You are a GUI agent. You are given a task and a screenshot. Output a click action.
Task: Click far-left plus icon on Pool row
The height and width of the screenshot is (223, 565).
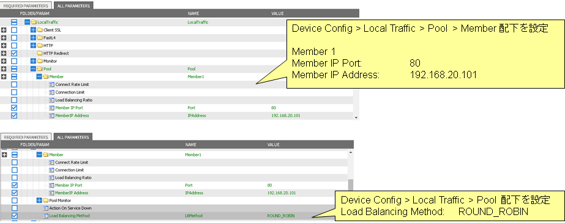pos(4,68)
